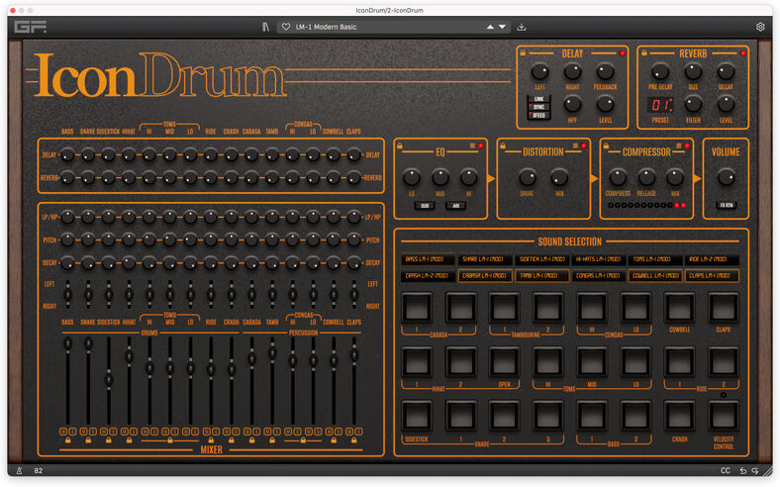Open the Distortion section menu icon
The image size is (780, 487).
click(x=575, y=146)
